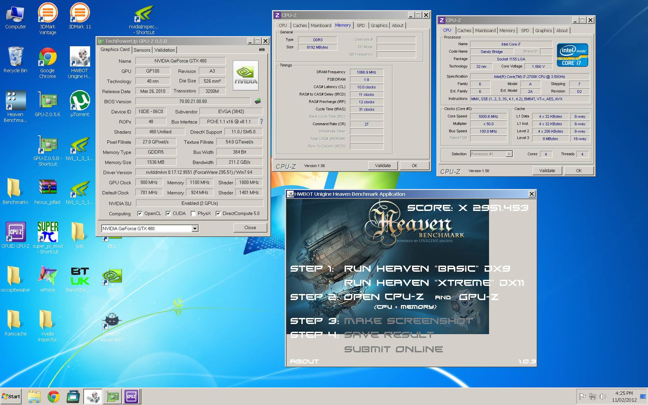648x405 pixels.
Task: Open SPD tab in Memory CPU-Z window
Action: pyautogui.click(x=361, y=25)
